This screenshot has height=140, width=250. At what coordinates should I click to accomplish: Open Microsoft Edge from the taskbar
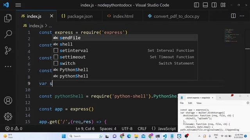(x=129, y=136)
